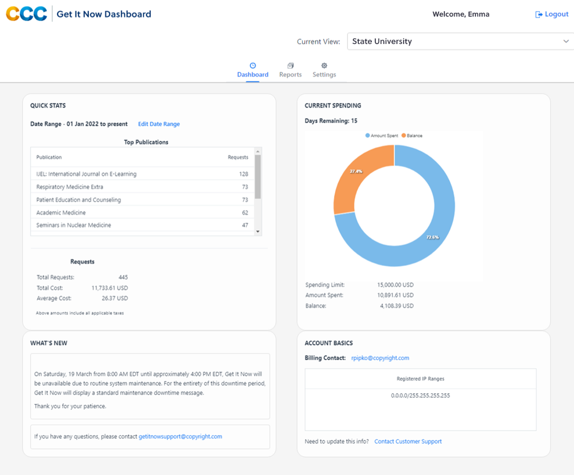
Task: Click the Days Remaining: 15 text
Action: [331, 121]
